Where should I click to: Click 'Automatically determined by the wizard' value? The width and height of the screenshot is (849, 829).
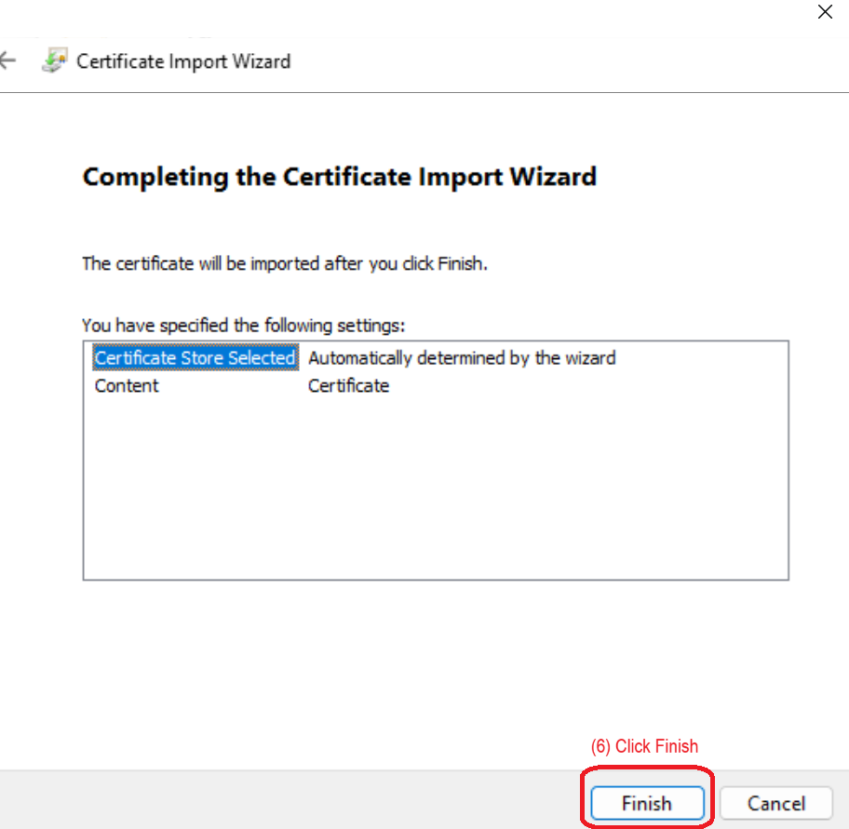coord(462,358)
